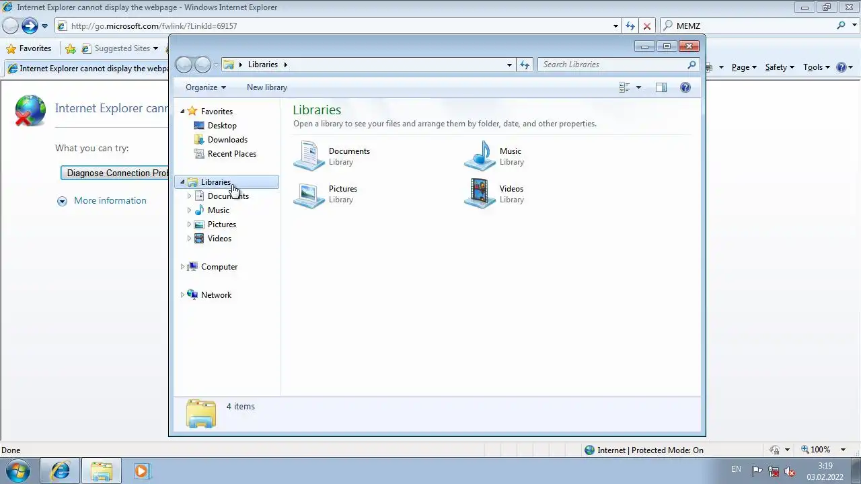Open the Windows Start menu orb
Image resolution: width=861 pixels, height=484 pixels.
pyautogui.click(x=18, y=471)
